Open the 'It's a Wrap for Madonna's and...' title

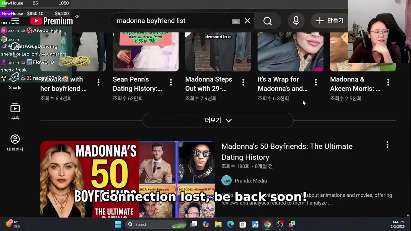tap(283, 84)
